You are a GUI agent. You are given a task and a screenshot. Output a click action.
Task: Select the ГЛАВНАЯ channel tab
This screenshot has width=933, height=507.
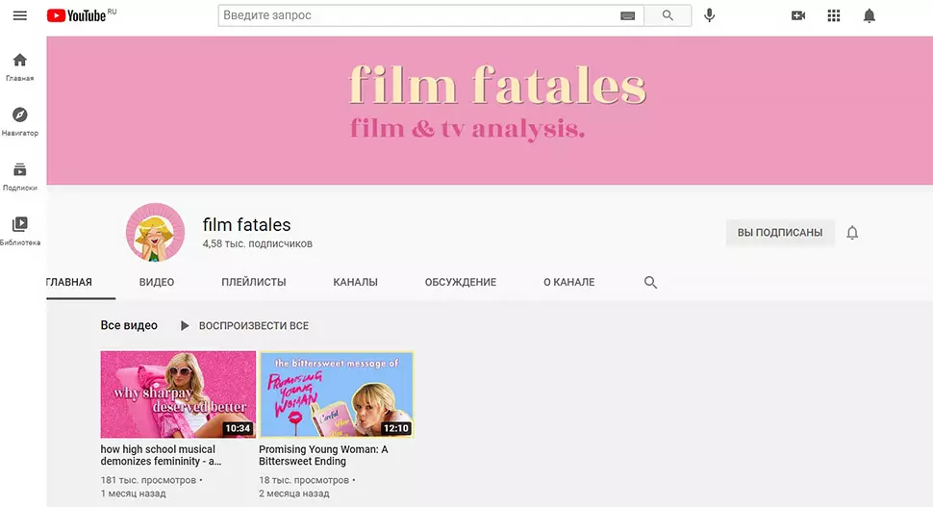(x=69, y=282)
